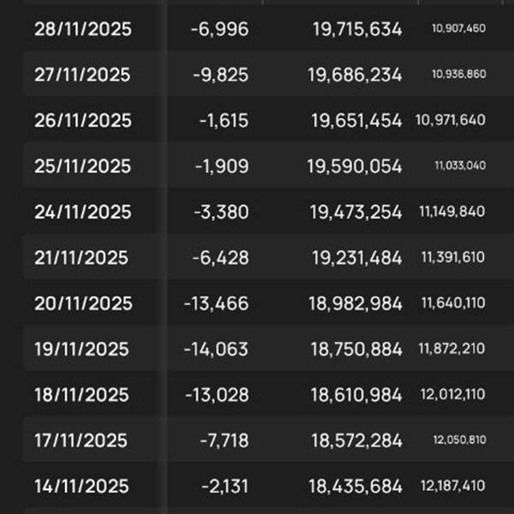Click the -6,996 value
This screenshot has height=514, width=514.
pos(219,29)
